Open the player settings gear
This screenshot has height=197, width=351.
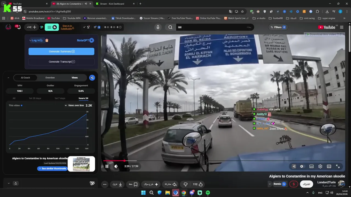[x=320, y=166]
